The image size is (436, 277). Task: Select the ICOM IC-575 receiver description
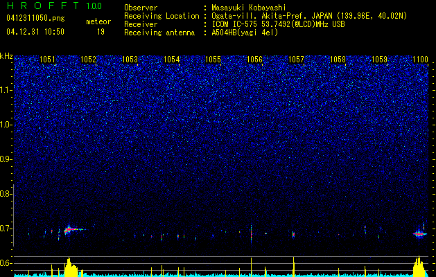click(279, 24)
